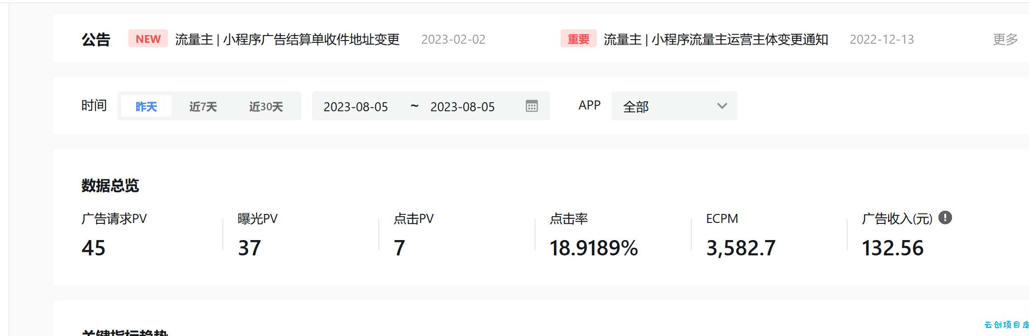The height and width of the screenshot is (336, 1029).
Task: Click the NEW badge on the announcement
Action: click(148, 39)
